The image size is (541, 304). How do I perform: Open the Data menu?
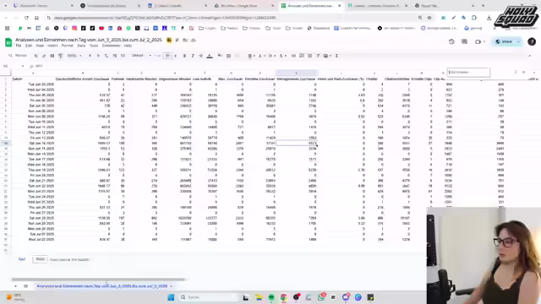tap(81, 46)
